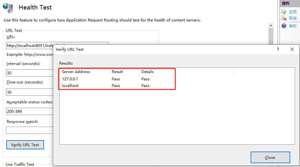
Task: Click the Interval seconds input field
Action: click(30, 73)
